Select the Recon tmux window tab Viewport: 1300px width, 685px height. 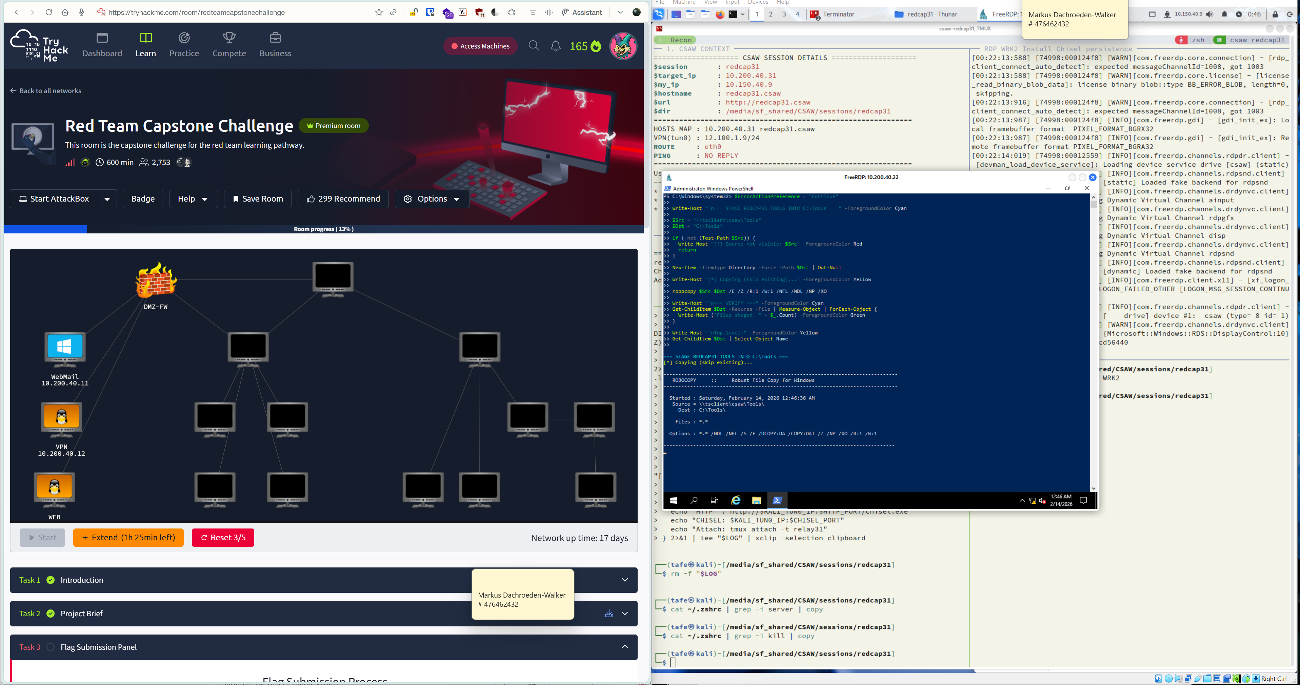point(676,40)
